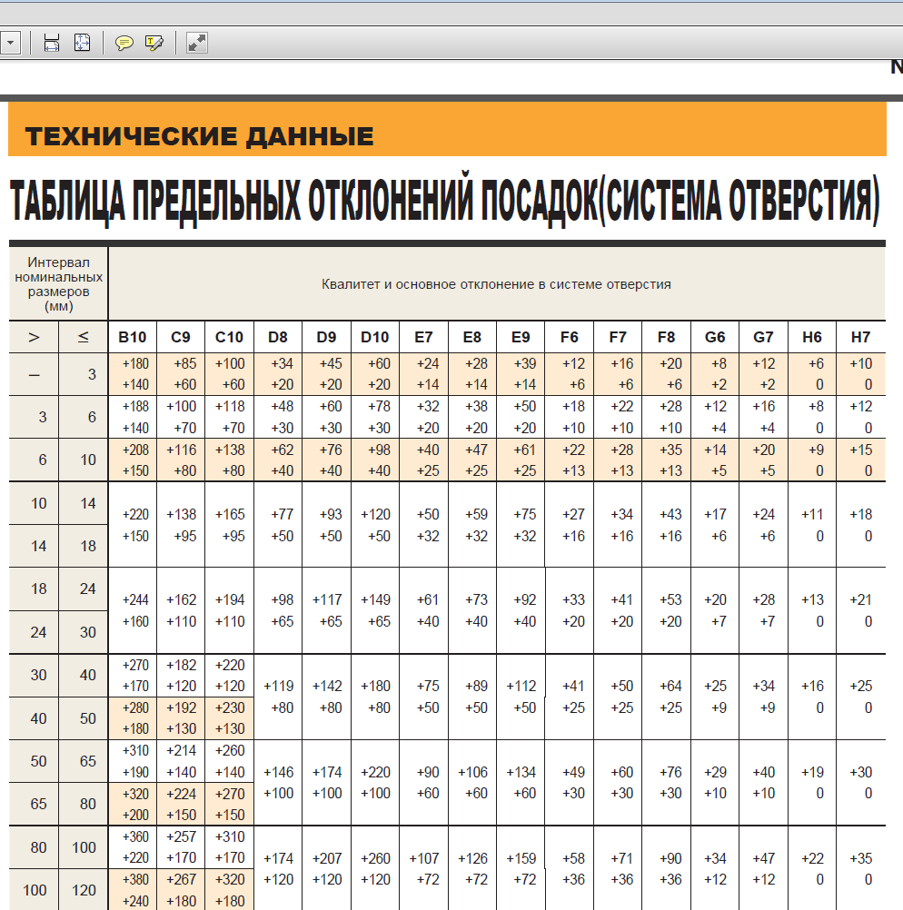Click the +77 value in D8 column
Viewport: 903px width, 910px height.
tap(283, 514)
